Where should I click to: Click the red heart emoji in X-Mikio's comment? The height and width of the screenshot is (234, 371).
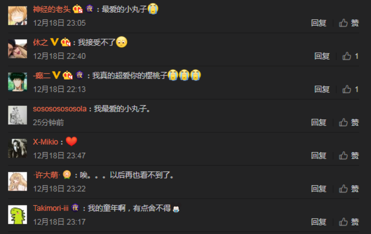click(x=71, y=142)
